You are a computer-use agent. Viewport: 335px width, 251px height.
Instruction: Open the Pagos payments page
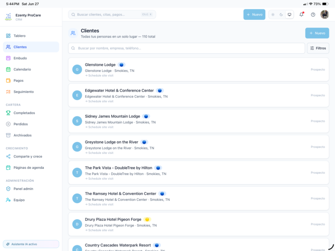point(31,80)
